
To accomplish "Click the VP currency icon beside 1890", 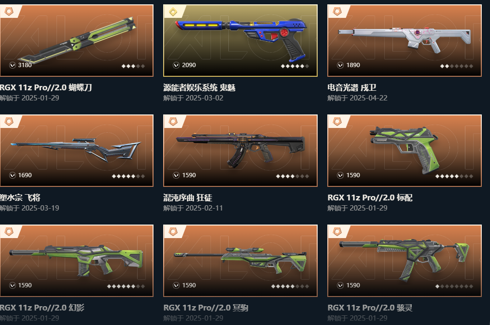I will click(340, 65).
